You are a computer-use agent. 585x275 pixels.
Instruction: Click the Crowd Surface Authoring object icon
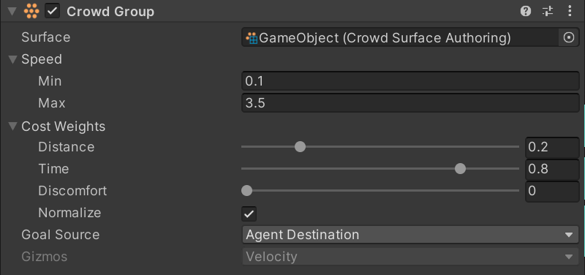click(252, 38)
